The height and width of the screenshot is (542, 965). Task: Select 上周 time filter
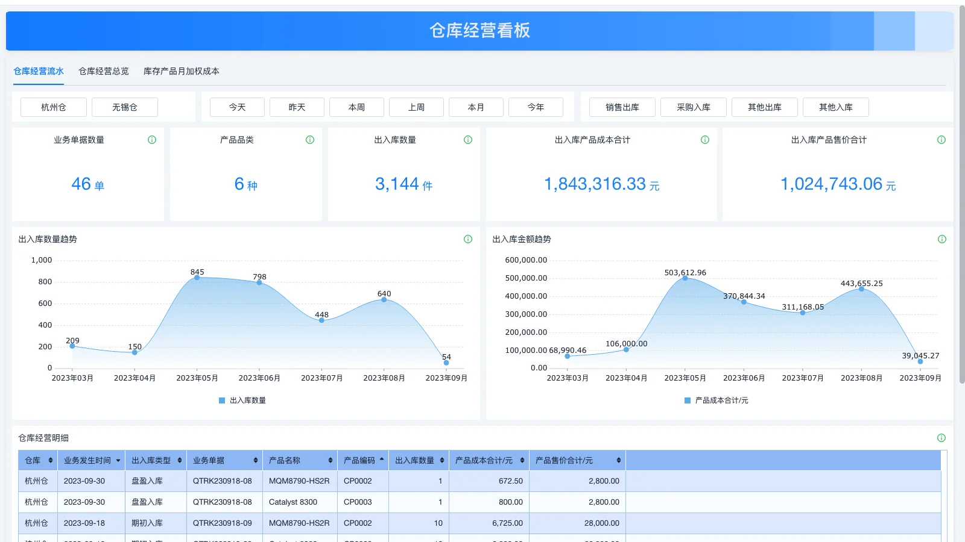pyautogui.click(x=416, y=107)
